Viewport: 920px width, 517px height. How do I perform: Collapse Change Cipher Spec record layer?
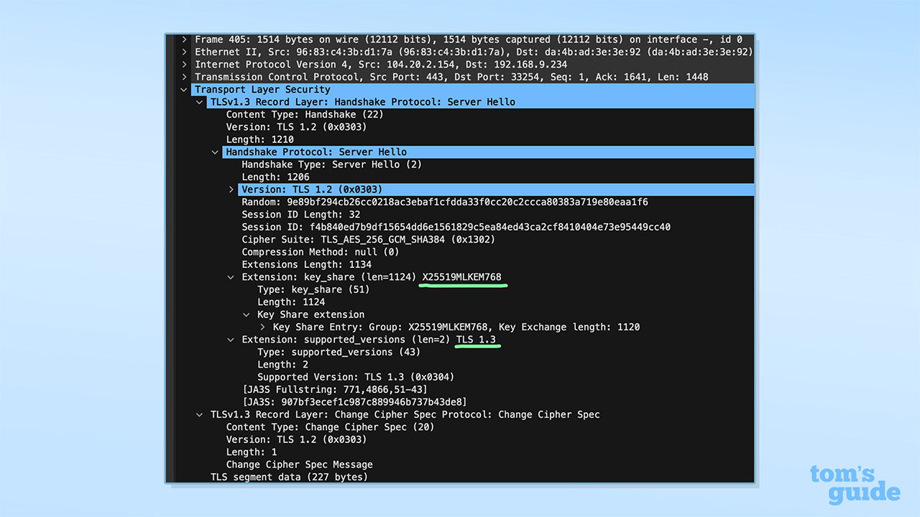(x=200, y=414)
